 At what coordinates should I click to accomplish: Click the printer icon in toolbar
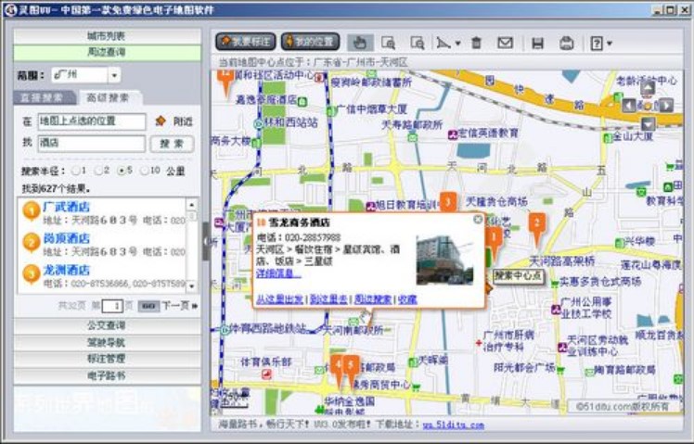pos(566,43)
